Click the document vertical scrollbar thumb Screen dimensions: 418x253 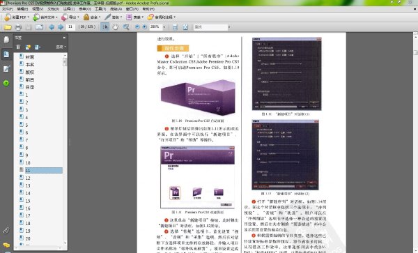(415, 52)
